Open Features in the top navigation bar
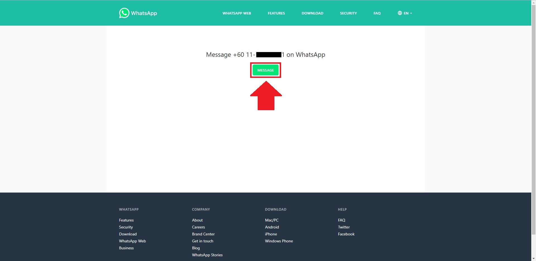This screenshot has width=536, height=261. tap(276, 13)
